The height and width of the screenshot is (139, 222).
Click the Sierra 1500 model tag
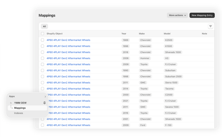(171, 82)
